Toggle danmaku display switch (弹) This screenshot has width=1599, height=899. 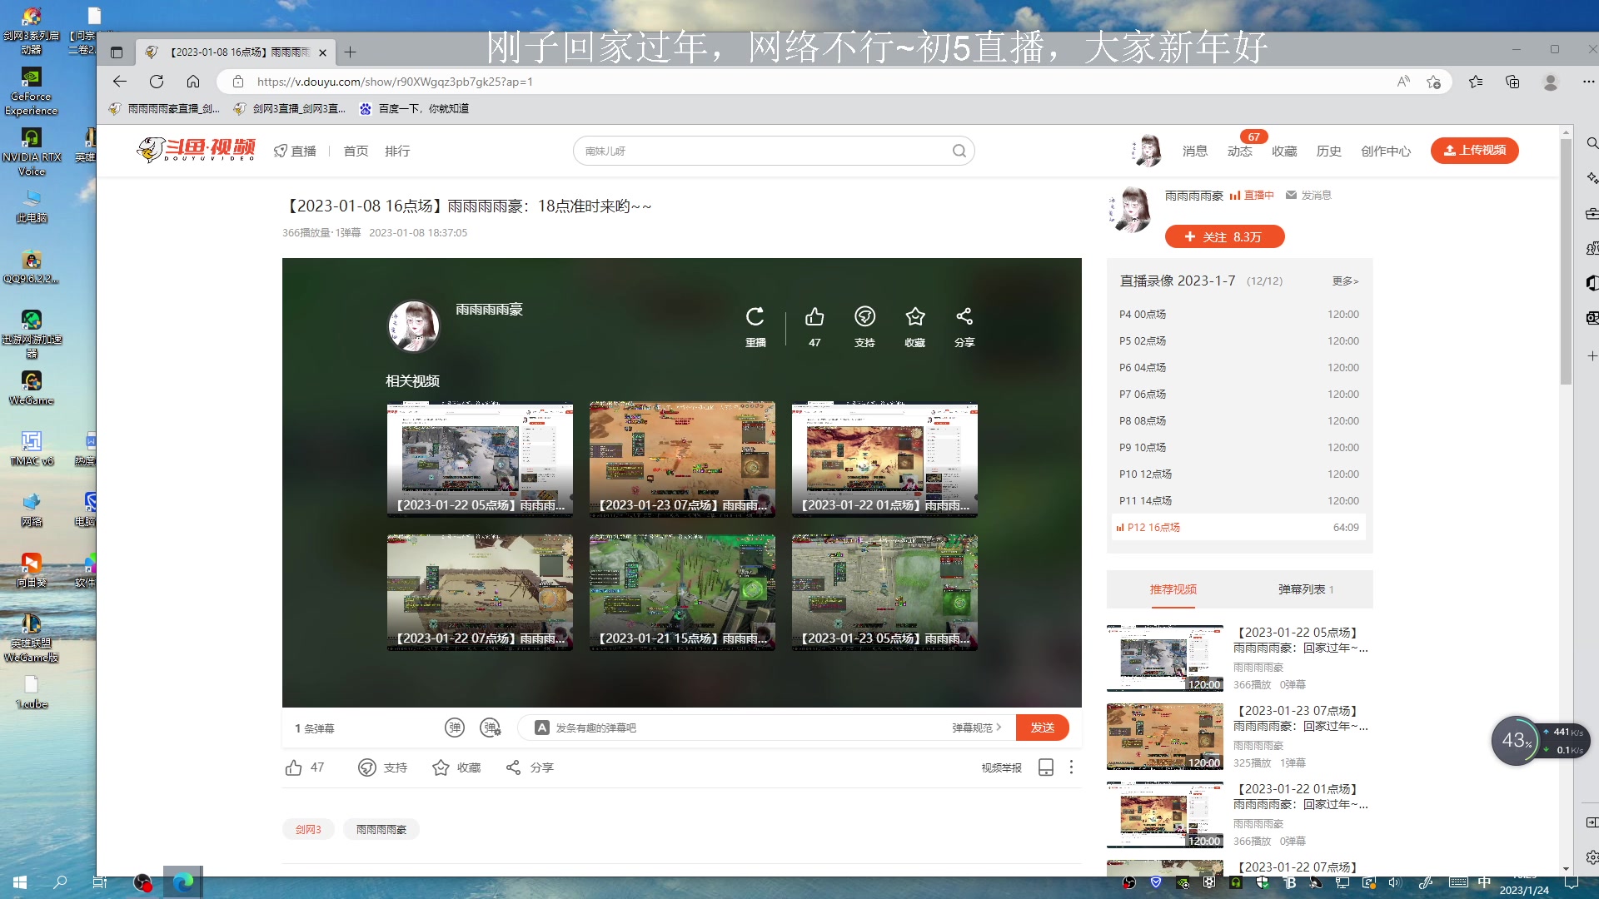click(454, 728)
